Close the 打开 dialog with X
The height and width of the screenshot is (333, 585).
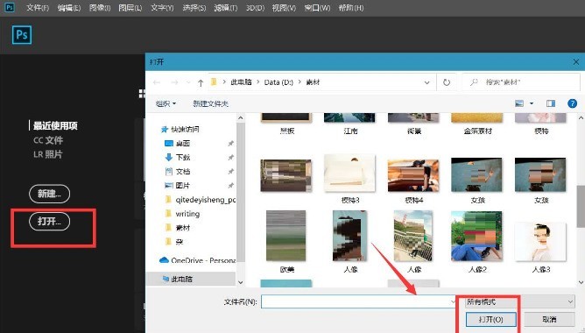(576, 62)
